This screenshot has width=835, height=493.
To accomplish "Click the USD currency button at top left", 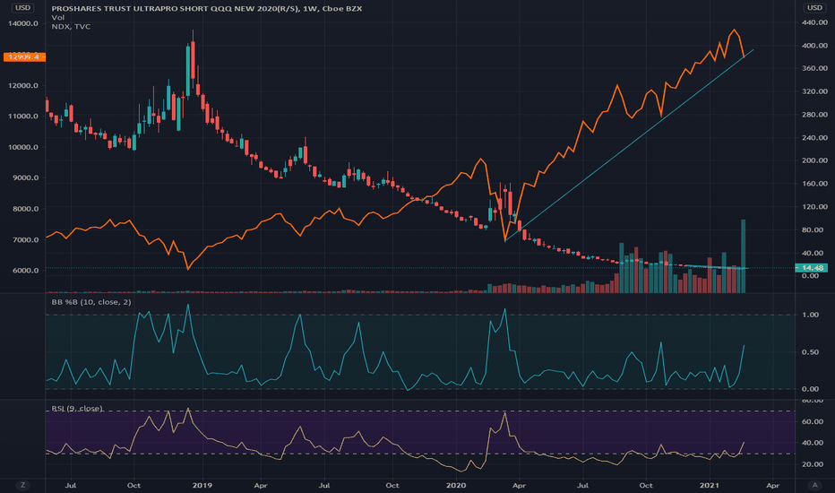I will click(22, 7).
